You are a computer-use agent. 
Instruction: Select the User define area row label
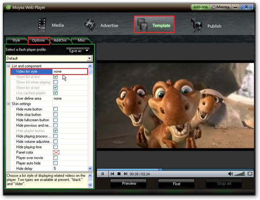[x=29, y=98]
